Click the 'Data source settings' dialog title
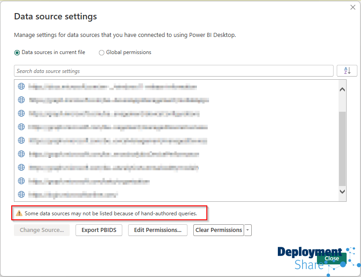This screenshot has width=361, height=277. click(55, 17)
